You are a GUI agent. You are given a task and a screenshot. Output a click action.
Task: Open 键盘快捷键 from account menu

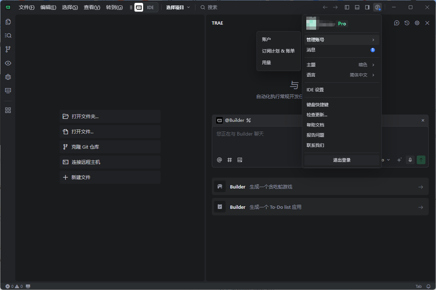[x=342, y=105]
